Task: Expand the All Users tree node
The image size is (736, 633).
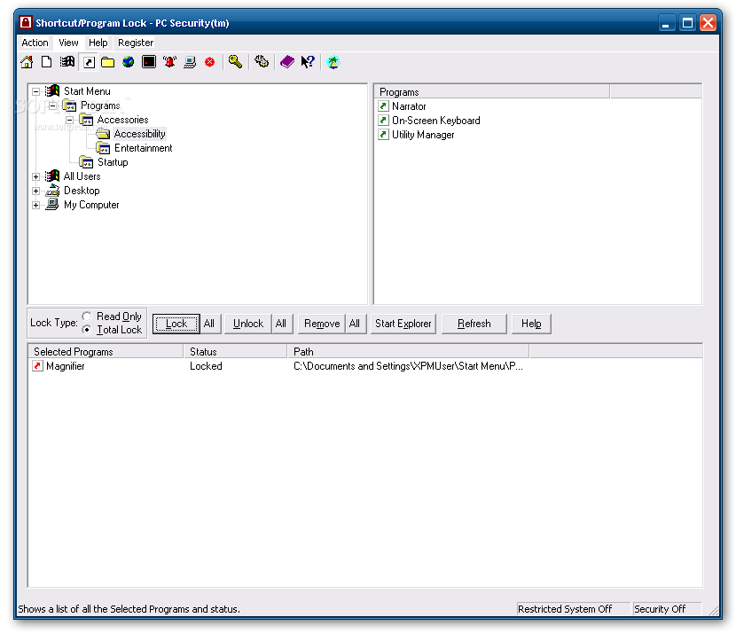Action: (35, 176)
